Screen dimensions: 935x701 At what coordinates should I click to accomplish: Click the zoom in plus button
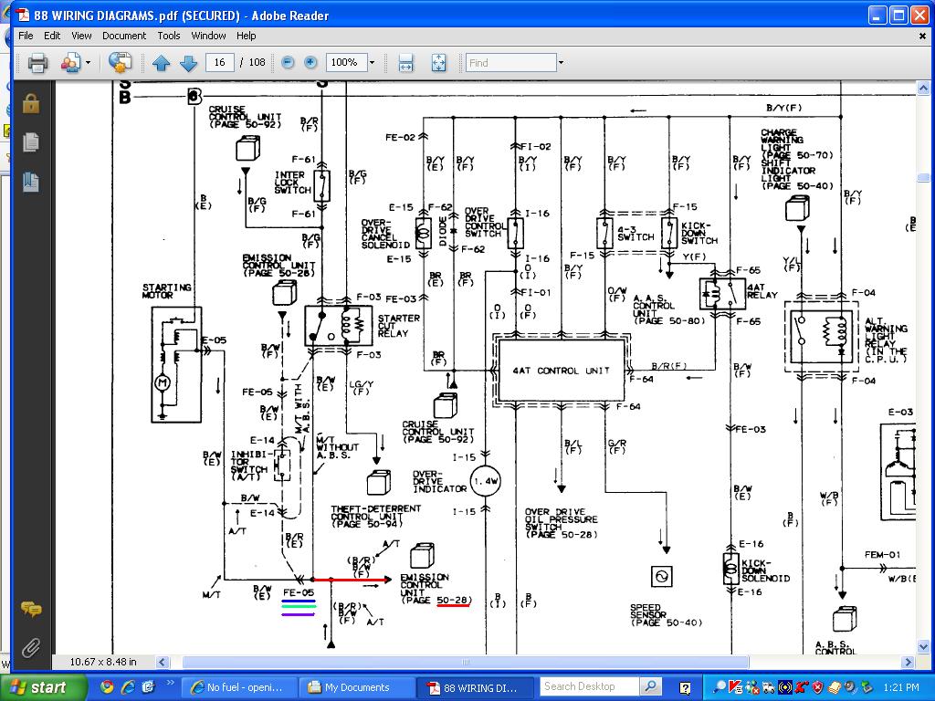click(x=310, y=63)
